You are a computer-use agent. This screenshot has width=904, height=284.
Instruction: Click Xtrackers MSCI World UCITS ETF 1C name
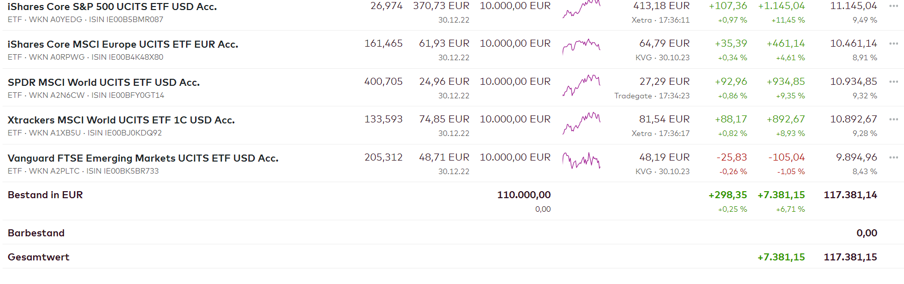pyautogui.click(x=121, y=120)
